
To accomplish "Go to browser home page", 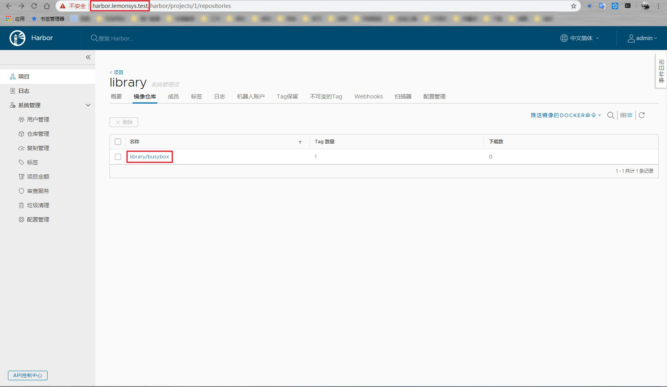I will (47, 6).
